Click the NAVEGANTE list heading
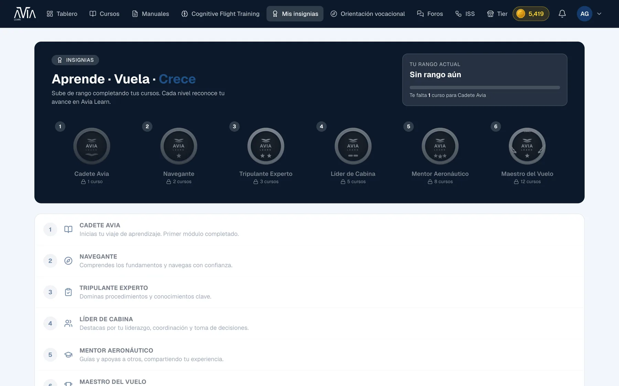This screenshot has height=386, width=619. click(98, 257)
